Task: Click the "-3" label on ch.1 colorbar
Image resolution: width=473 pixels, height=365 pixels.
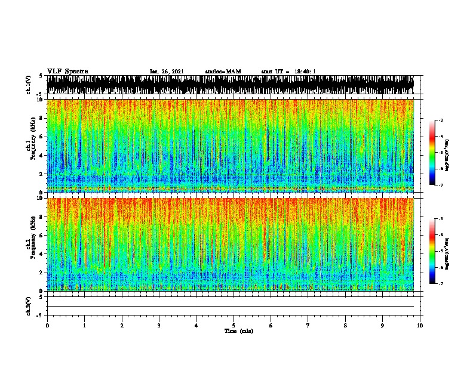Action: (440, 120)
